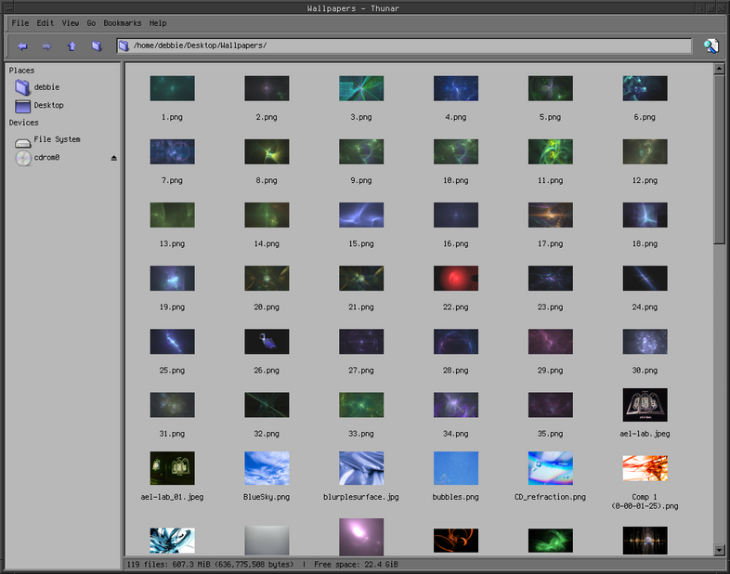
Task: Click the 27.png file name
Action: point(360,371)
